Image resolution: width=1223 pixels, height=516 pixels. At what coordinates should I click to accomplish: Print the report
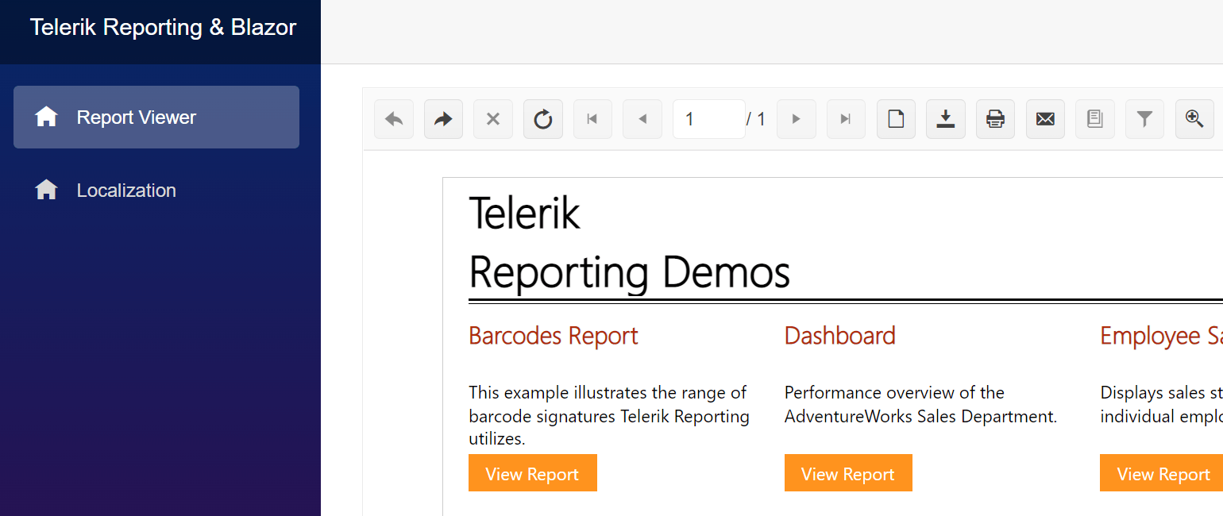click(x=995, y=119)
